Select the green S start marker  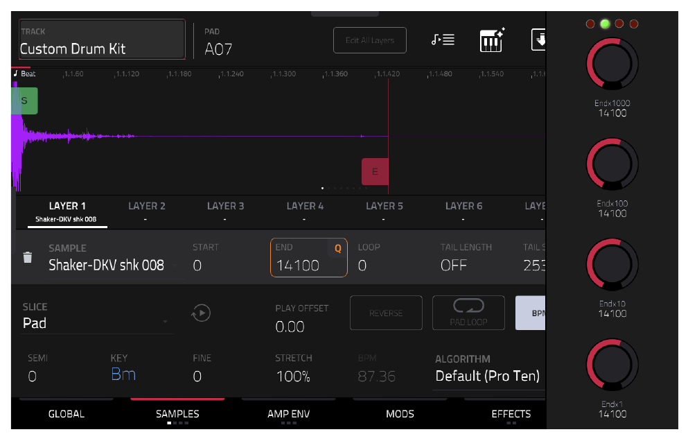24,101
